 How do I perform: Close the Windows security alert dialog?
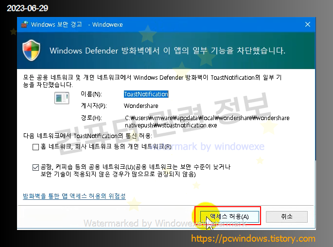(x=308, y=24)
